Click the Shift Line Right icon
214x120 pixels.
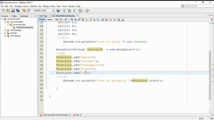click(106, 20)
